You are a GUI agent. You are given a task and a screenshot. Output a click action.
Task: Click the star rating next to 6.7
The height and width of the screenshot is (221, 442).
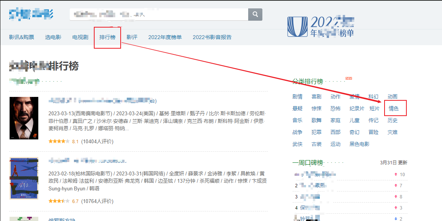tap(59, 201)
